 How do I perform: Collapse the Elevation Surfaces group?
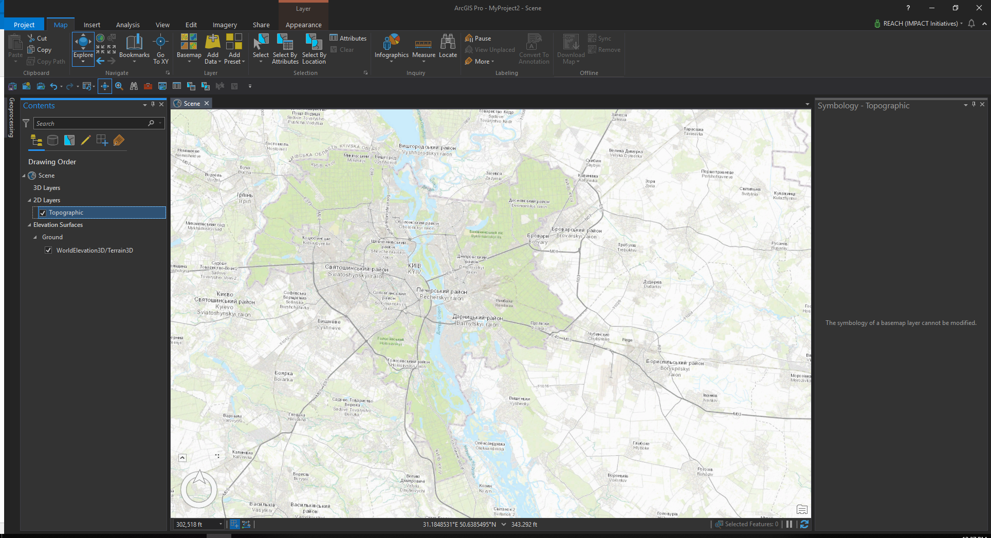tap(29, 224)
